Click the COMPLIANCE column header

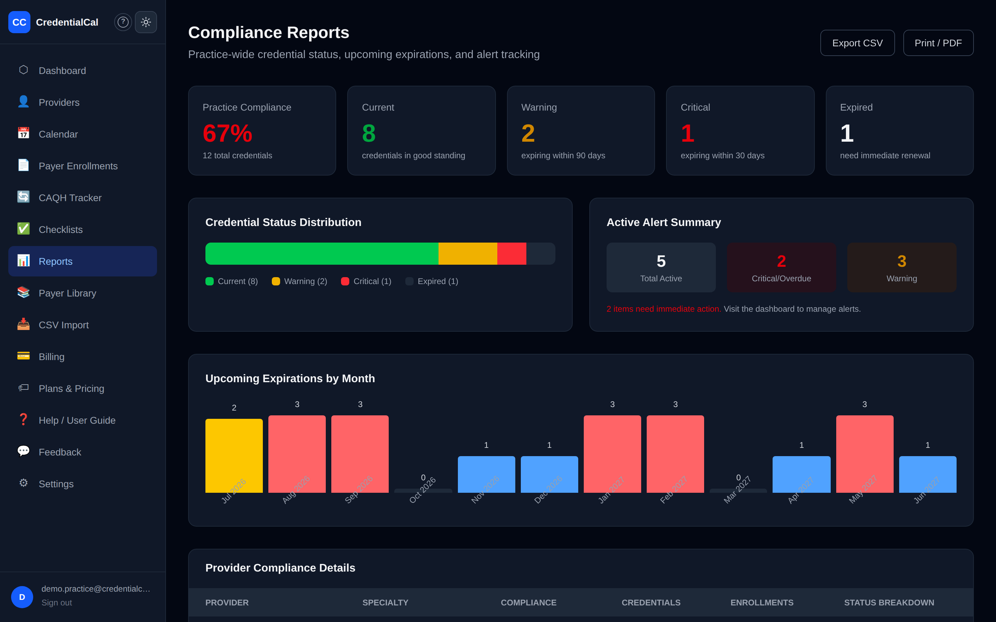pyautogui.click(x=528, y=603)
